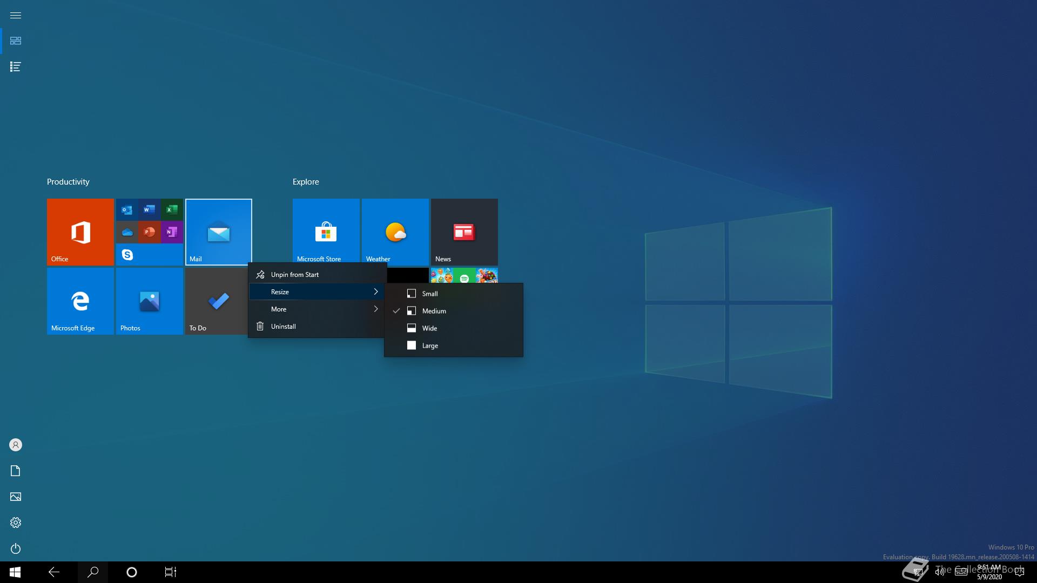The height and width of the screenshot is (583, 1037).
Task: Expand the Resize submenu arrow
Action: tap(376, 292)
